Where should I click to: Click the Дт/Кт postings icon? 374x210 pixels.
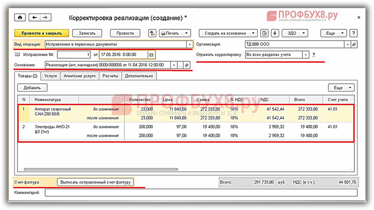(152, 33)
